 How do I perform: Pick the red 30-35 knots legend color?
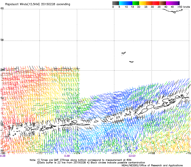tap(156, 3)
